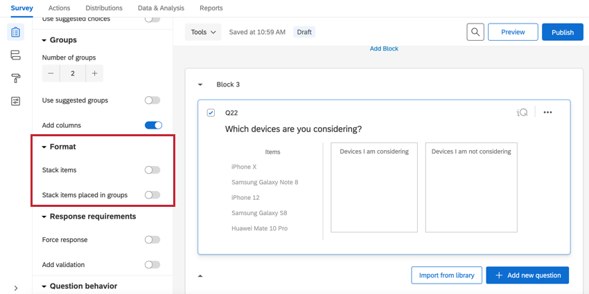The image size is (589, 294).
Task: Open the survey builder clipboard icon
Action: pos(16,32)
